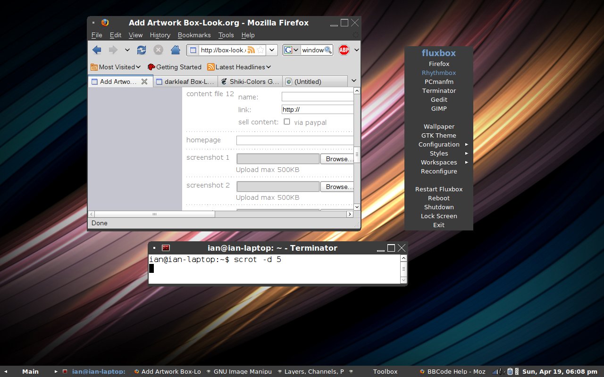Launch Firefox from the fluxbox menu
The width and height of the screenshot is (604, 377).
coord(439,64)
